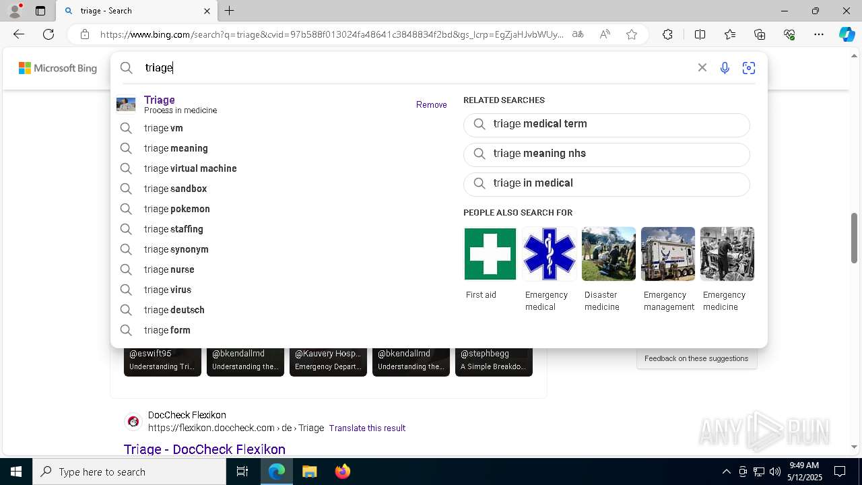Click the DocCheck Flexikon site icon

pos(133,422)
